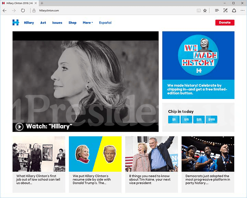Minimize the browser window
The width and height of the screenshot is (247, 198).
(225, 3)
